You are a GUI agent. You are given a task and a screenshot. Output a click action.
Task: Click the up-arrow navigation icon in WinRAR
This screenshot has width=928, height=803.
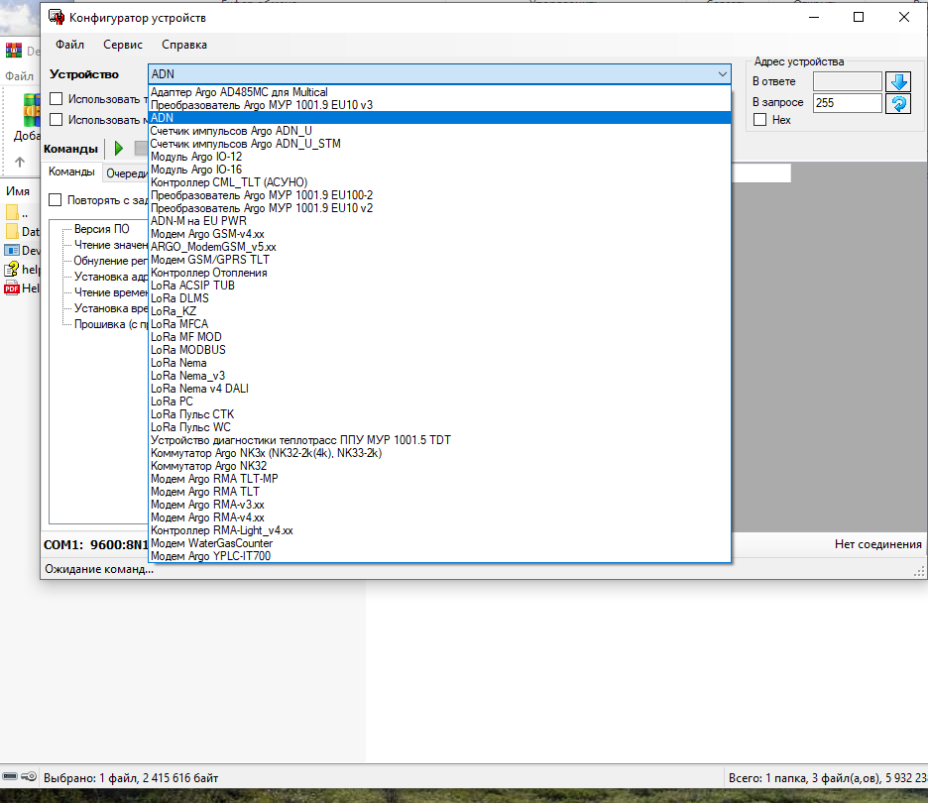coord(20,162)
